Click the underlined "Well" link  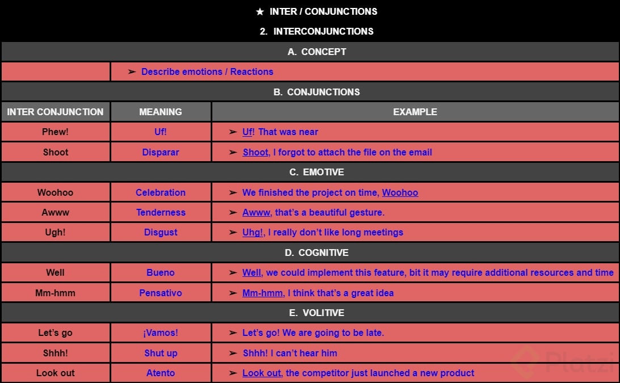click(252, 272)
